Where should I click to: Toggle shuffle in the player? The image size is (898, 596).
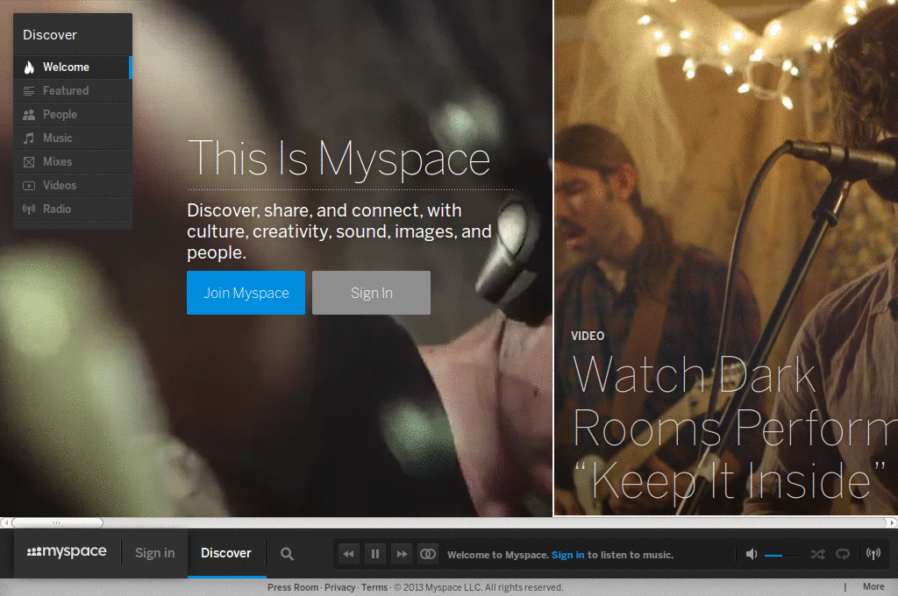click(x=818, y=554)
